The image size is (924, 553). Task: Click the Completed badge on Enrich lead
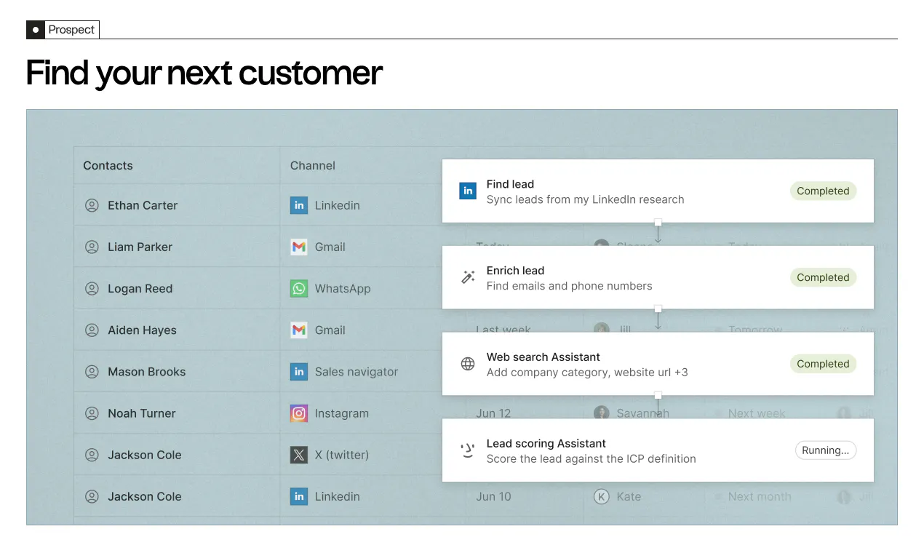(823, 277)
